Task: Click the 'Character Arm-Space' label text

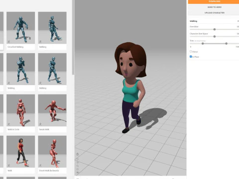Action: coord(199,34)
